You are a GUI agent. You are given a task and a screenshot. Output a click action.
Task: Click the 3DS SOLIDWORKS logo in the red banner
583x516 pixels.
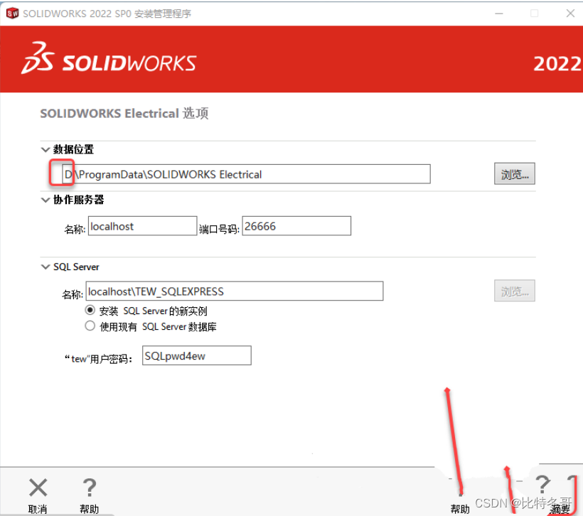[109, 58]
